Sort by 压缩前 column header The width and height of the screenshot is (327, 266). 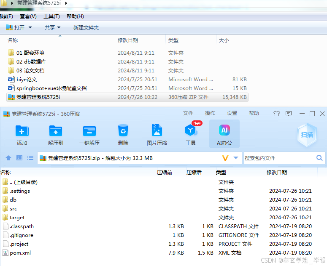165,172
